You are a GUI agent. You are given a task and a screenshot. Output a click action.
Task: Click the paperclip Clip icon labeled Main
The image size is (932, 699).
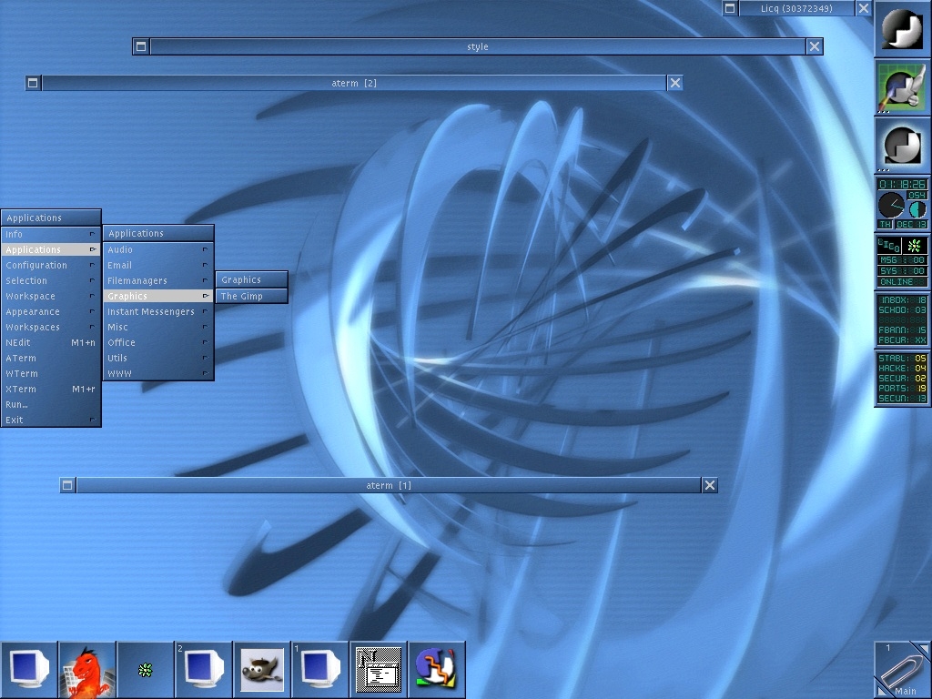click(902, 670)
